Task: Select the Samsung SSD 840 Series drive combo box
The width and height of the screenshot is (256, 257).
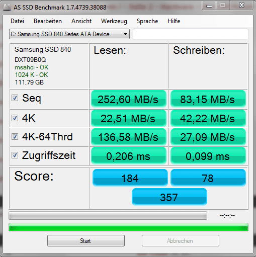Action: (69, 34)
